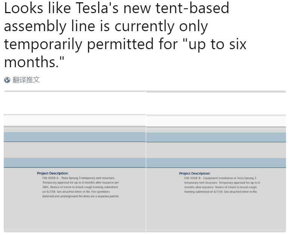Click white header area of right image
The width and height of the screenshot is (292, 235).
tap(216, 104)
